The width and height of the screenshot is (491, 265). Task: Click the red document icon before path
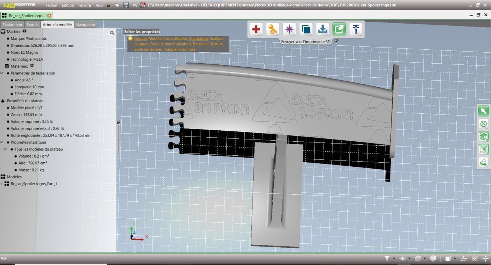143,5
